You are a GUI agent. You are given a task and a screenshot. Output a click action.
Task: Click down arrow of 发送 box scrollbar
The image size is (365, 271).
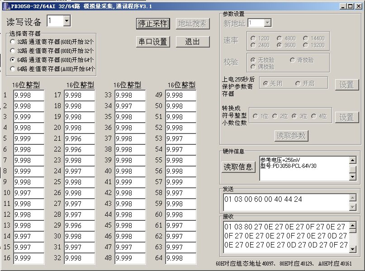(353, 207)
